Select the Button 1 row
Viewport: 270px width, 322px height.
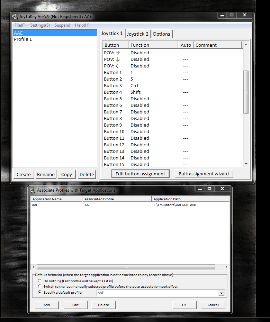click(173, 73)
